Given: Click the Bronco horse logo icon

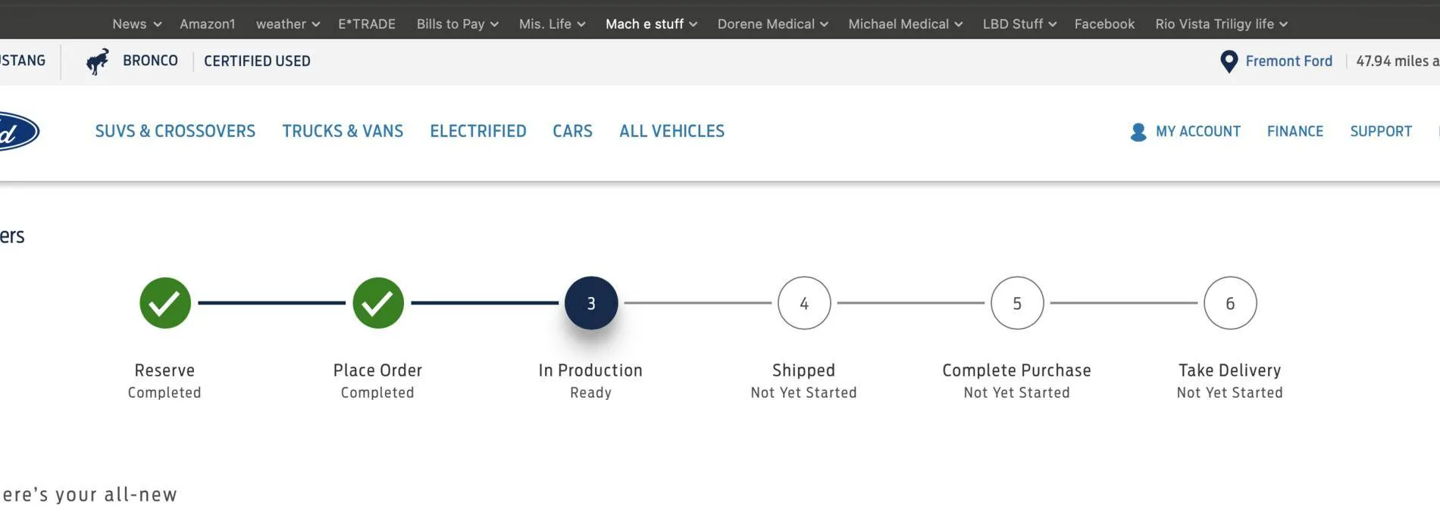Looking at the screenshot, I should coord(97,61).
